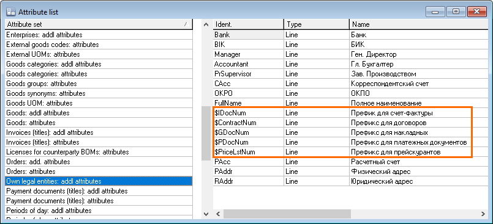Select the BIK attribute row

point(350,45)
